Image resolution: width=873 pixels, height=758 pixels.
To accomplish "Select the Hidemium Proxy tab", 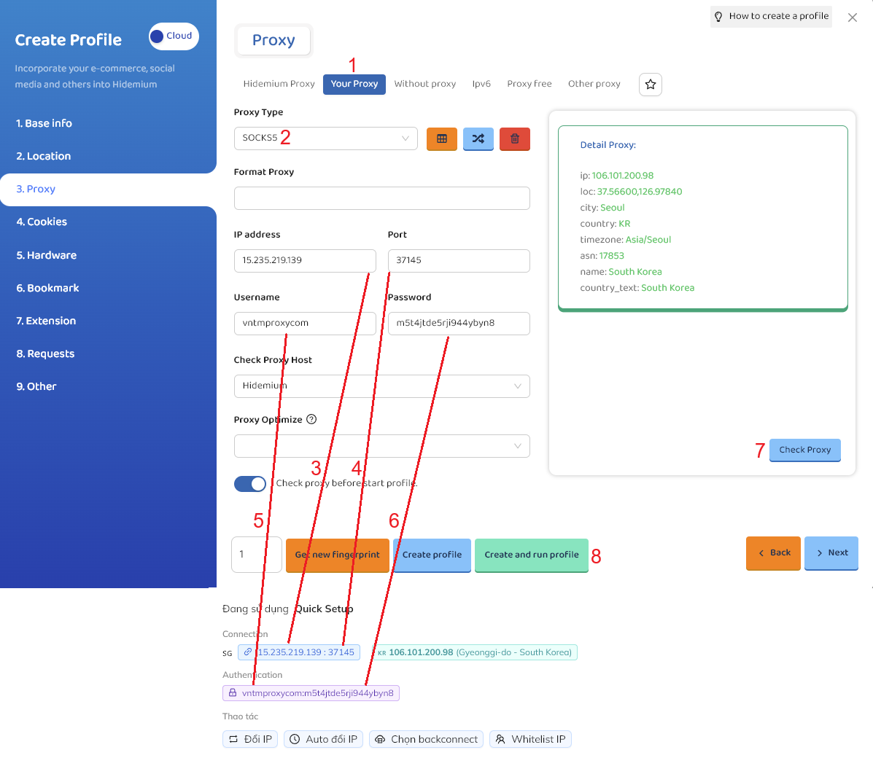I will (x=279, y=84).
